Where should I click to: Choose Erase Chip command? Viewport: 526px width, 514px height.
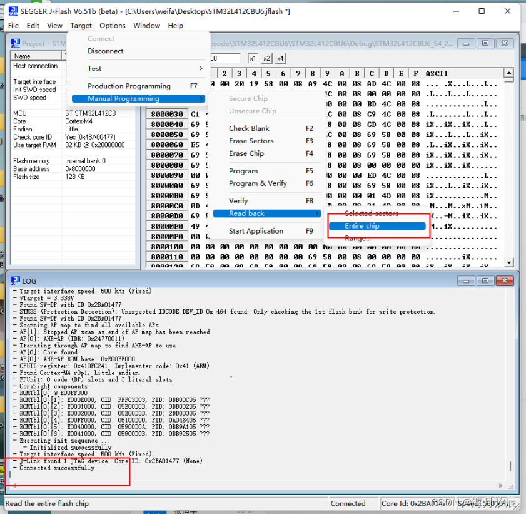pyautogui.click(x=267, y=153)
